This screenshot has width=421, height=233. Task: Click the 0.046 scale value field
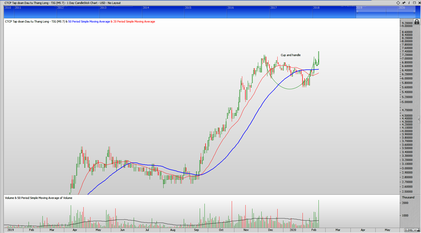click(408, 230)
